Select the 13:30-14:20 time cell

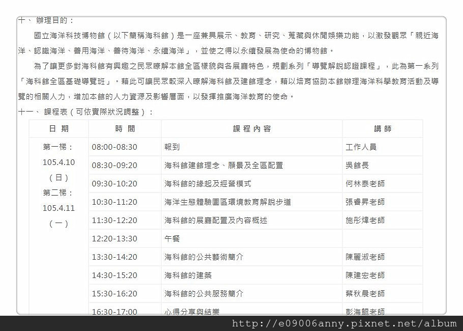125,257
